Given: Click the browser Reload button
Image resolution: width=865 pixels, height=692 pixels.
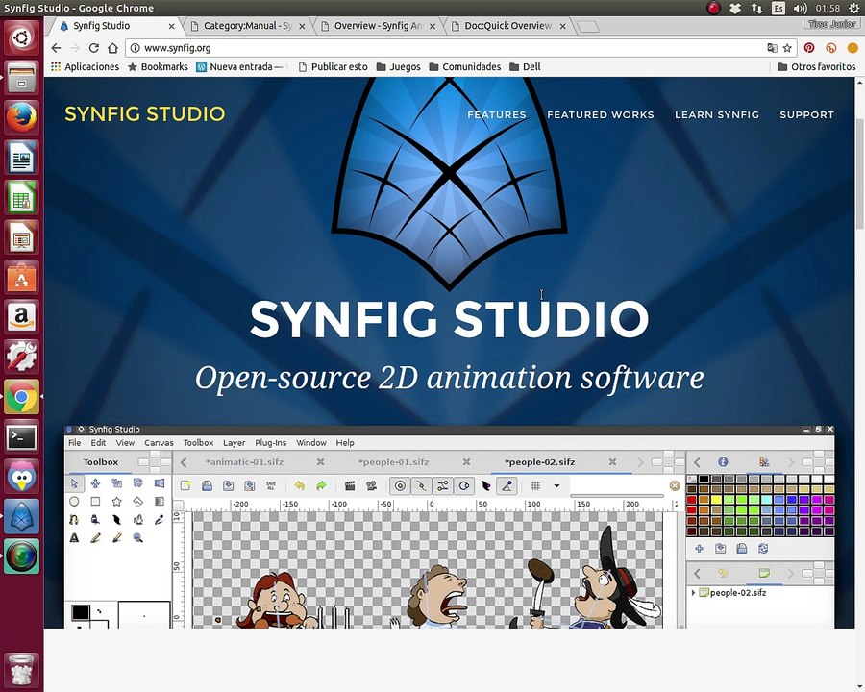Looking at the screenshot, I should [94, 48].
